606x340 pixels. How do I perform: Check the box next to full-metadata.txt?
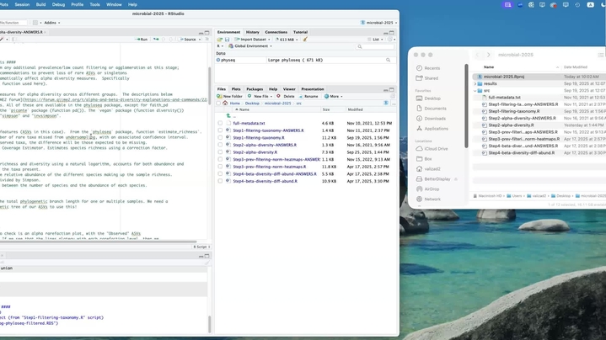pos(220,124)
